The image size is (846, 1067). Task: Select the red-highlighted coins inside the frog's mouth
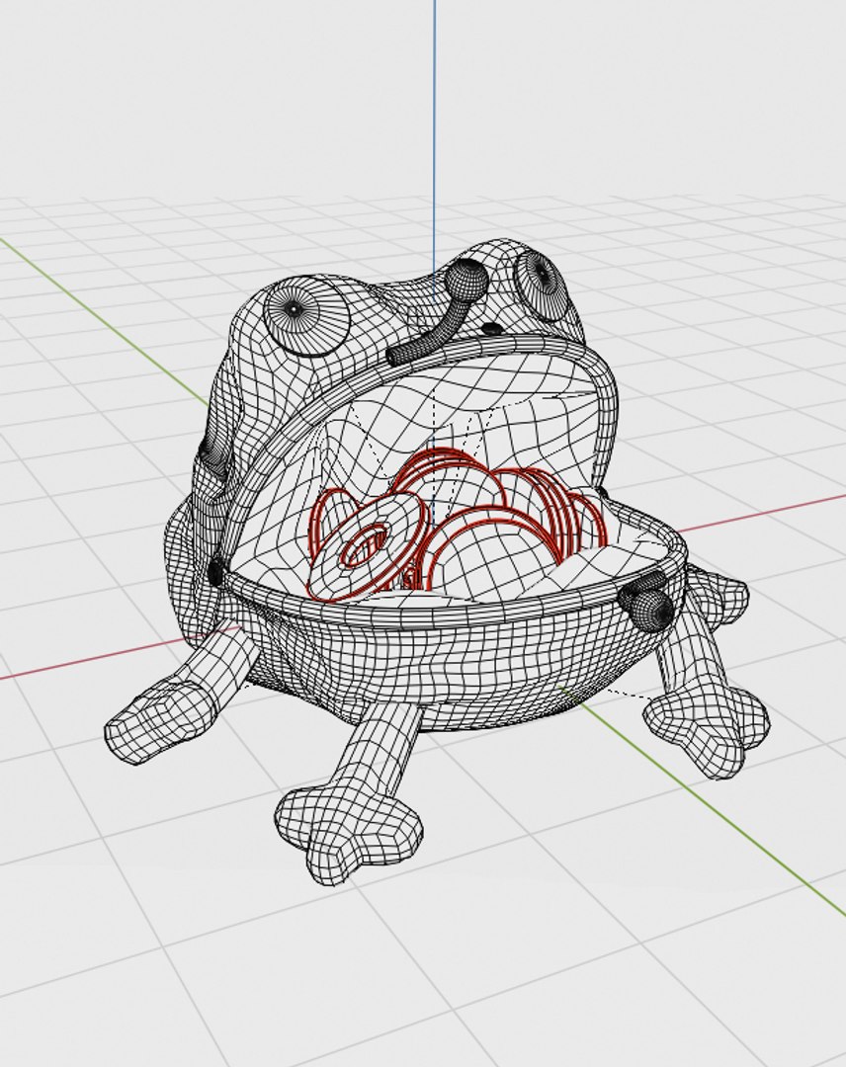point(456,528)
